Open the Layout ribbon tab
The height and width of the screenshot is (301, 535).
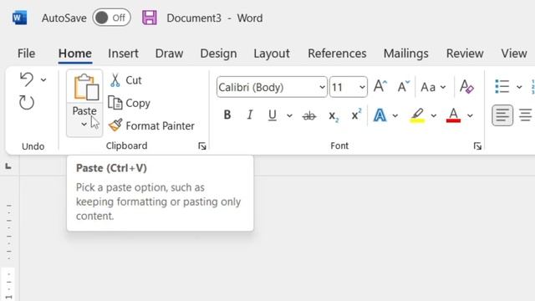tap(272, 54)
